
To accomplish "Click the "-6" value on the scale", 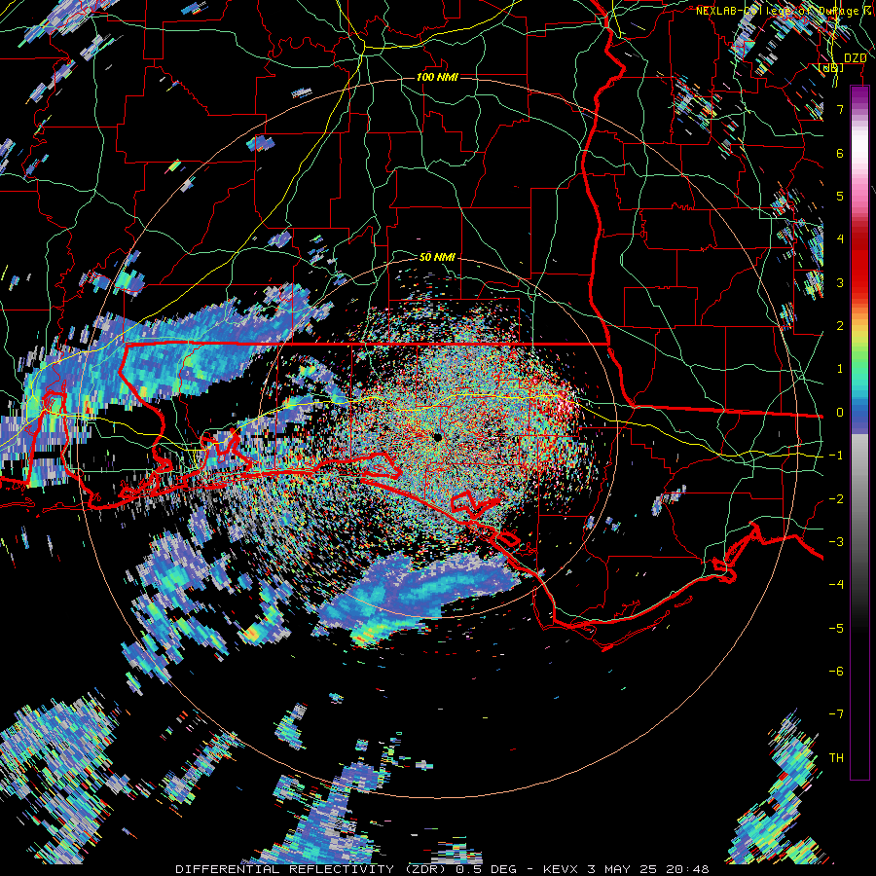I will (x=836, y=672).
